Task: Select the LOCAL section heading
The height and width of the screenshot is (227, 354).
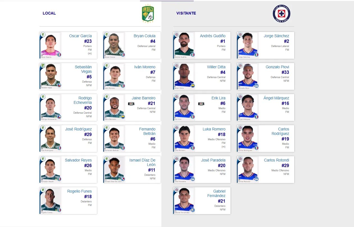Action: 49,13
